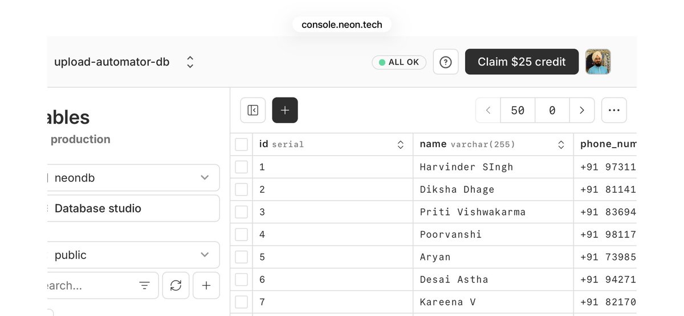Screen dimensions: 684x316
Task: Click the name cell Harvinder SIngh
Action: click(x=494, y=167)
